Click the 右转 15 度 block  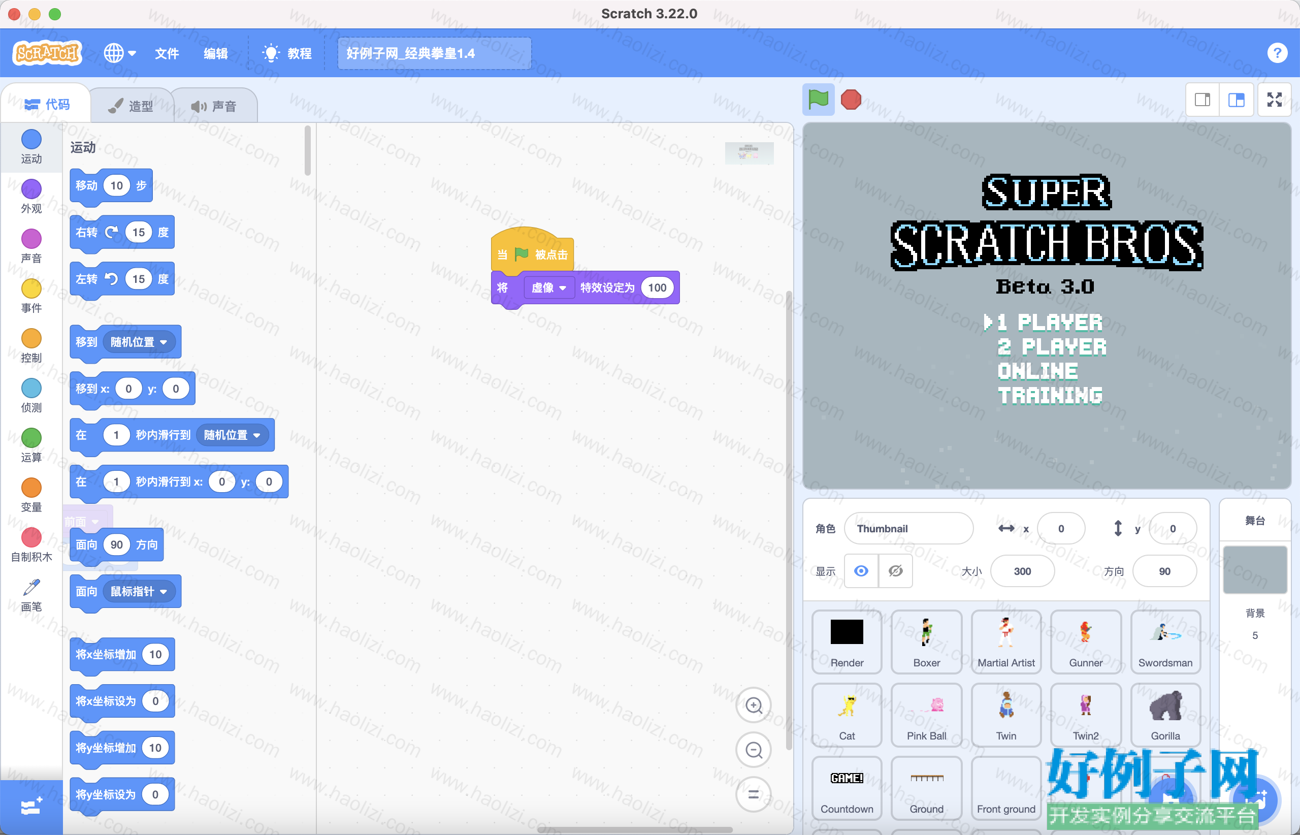tap(122, 233)
